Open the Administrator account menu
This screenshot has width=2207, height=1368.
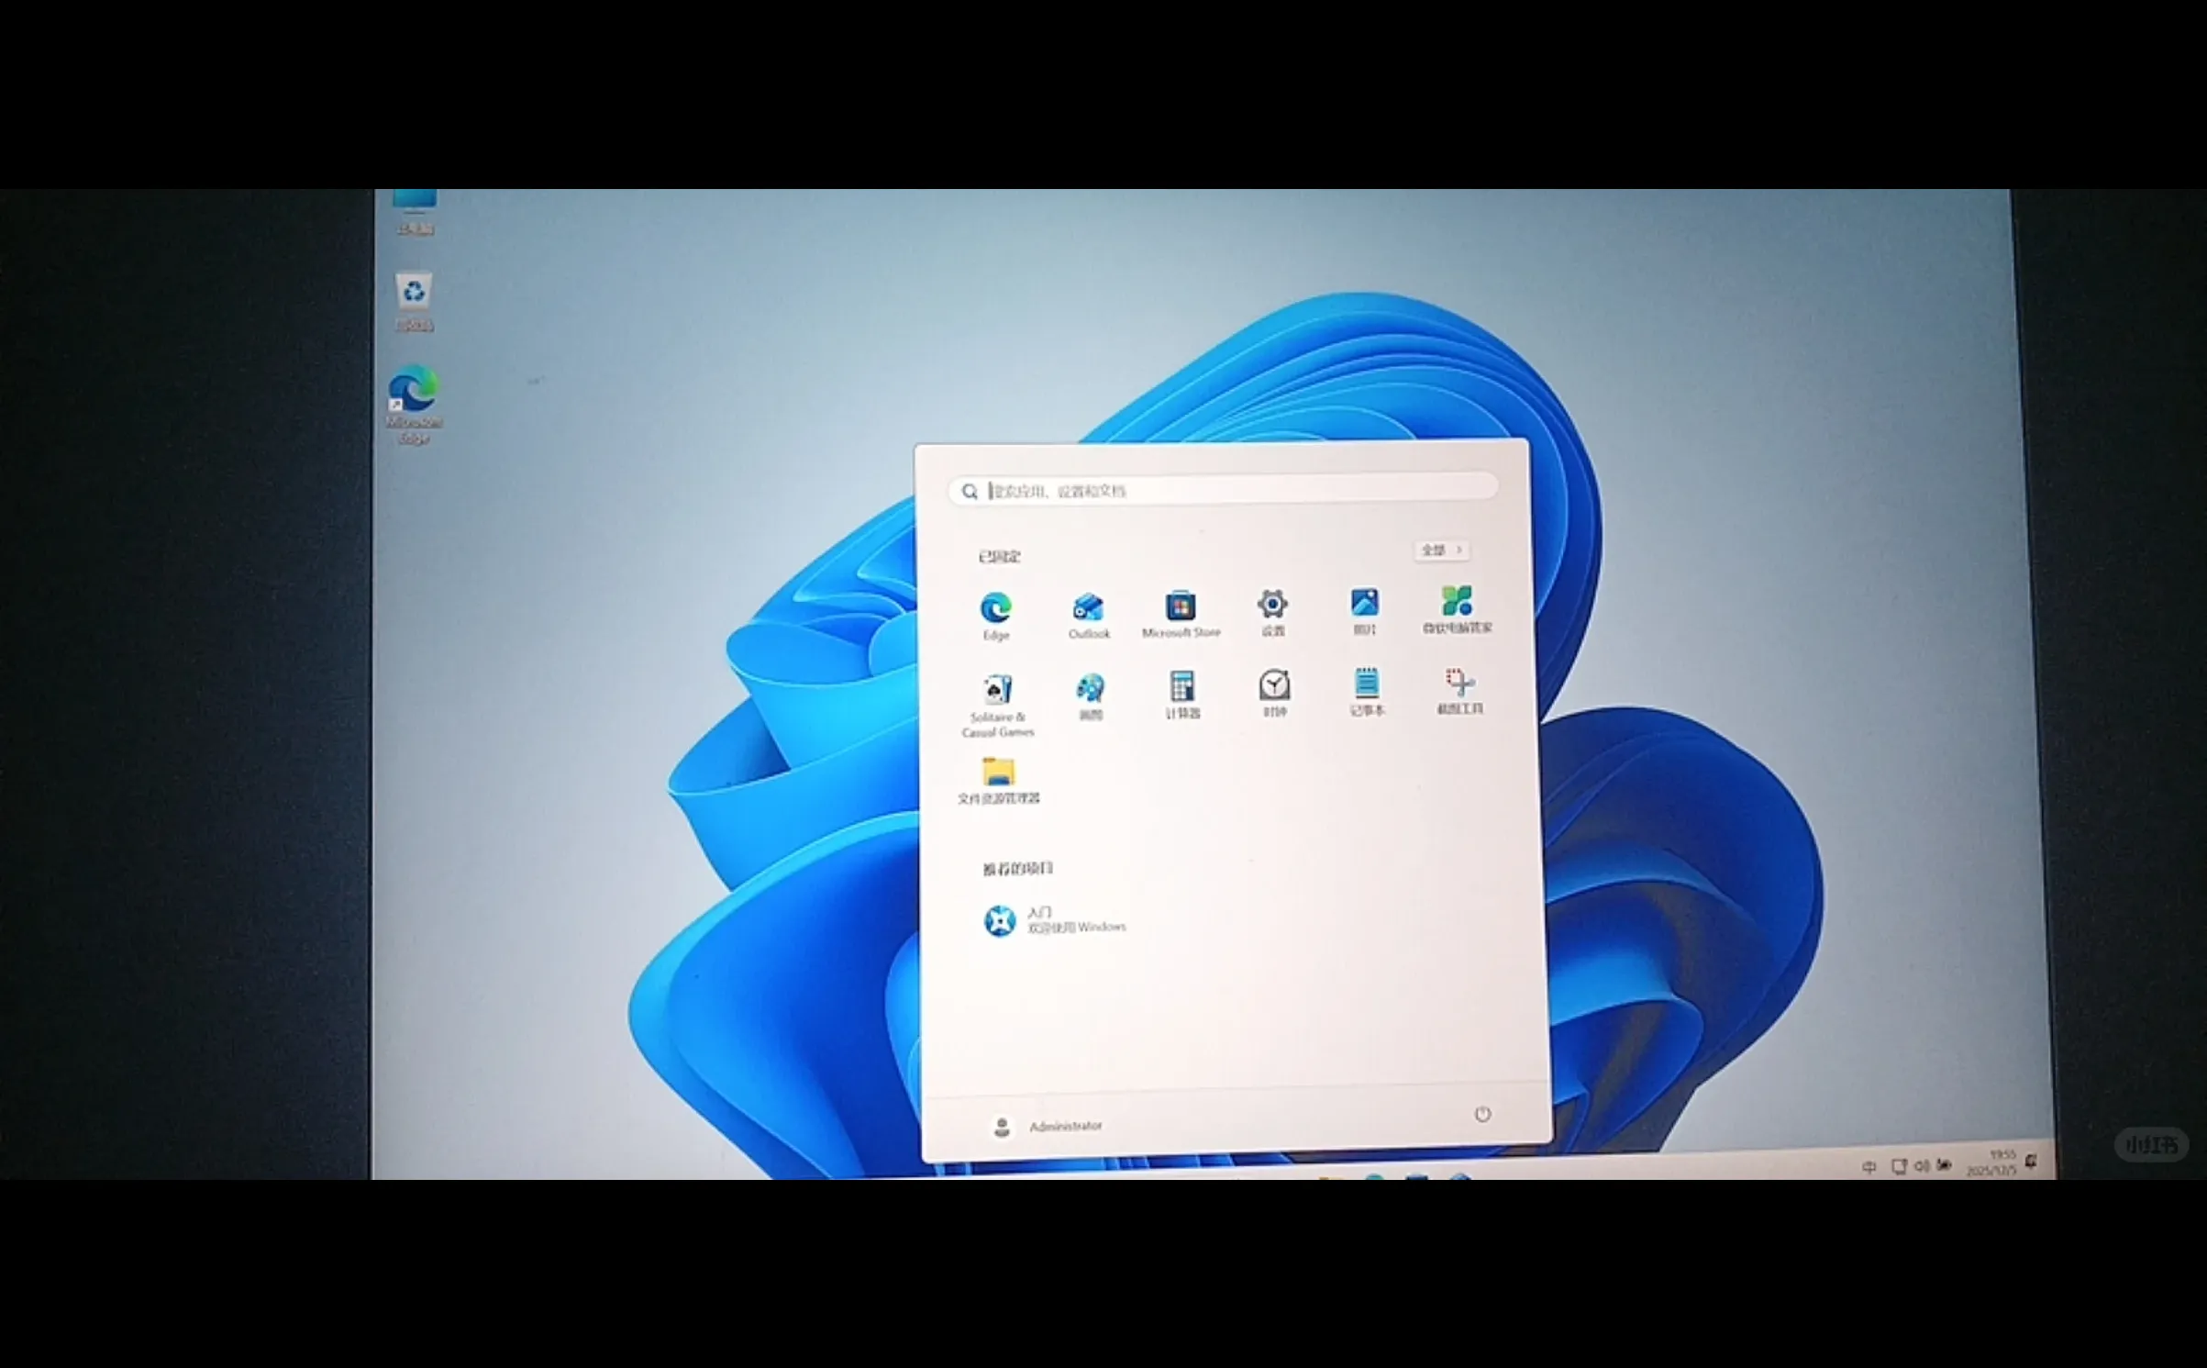1047,1126
